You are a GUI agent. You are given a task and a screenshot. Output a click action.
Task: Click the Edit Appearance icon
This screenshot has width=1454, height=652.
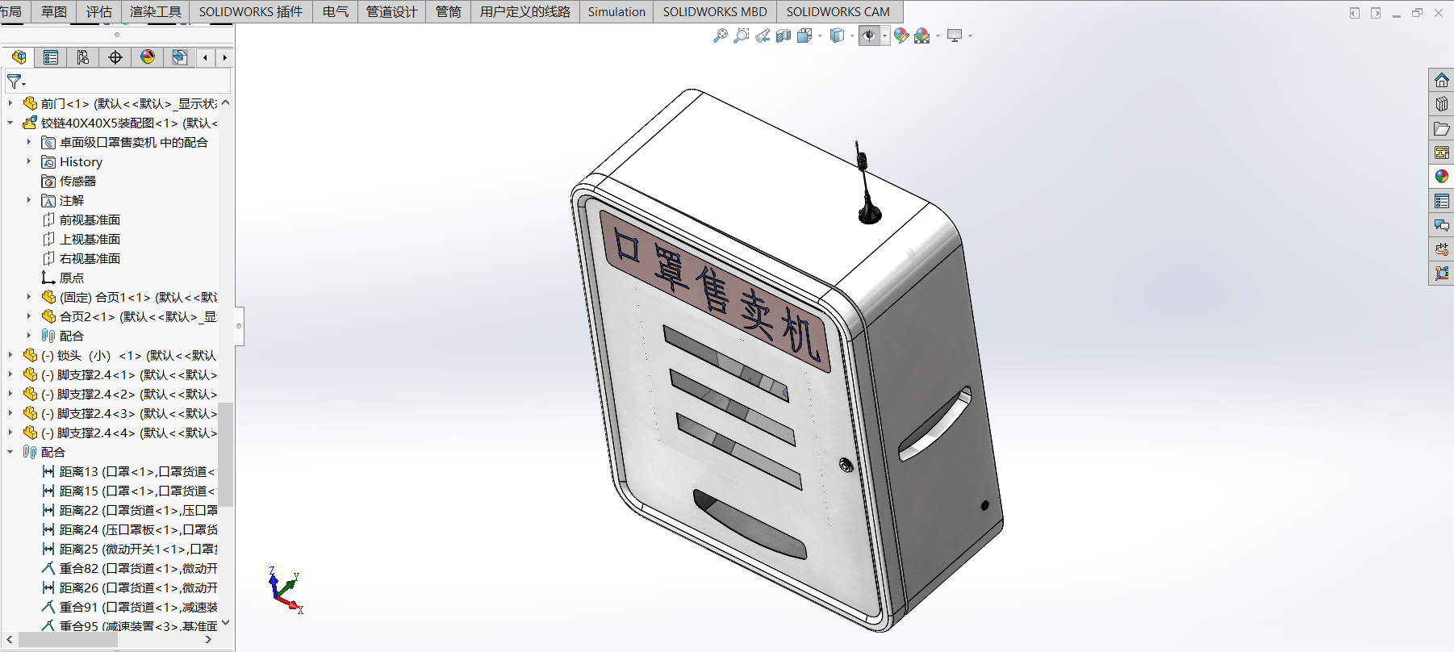(901, 36)
